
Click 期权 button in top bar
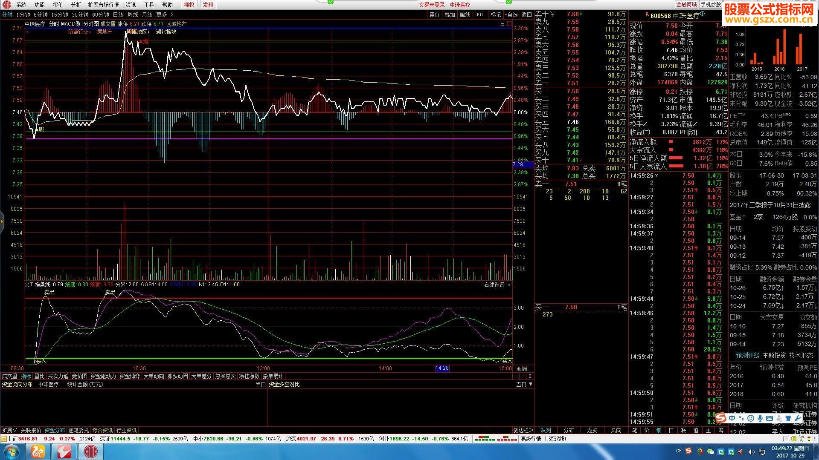click(189, 5)
